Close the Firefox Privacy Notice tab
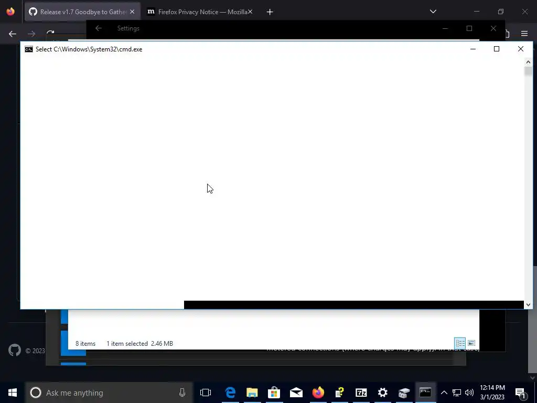Screen dimensions: 537x403 click(x=250, y=12)
